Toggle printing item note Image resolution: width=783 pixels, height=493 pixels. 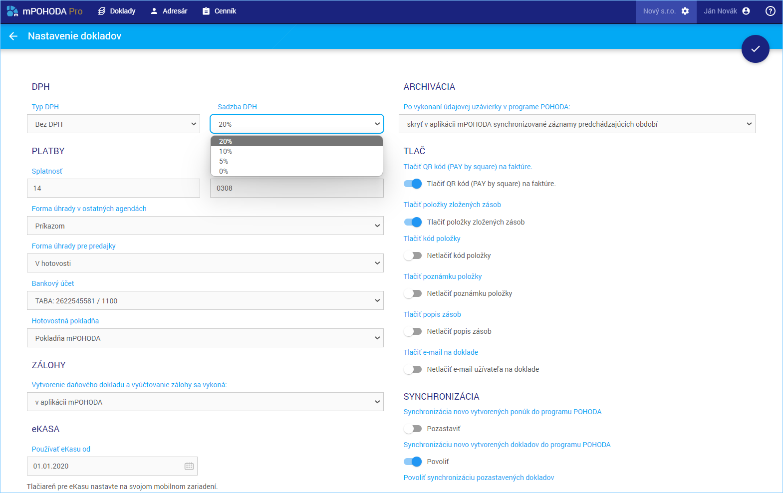click(413, 293)
